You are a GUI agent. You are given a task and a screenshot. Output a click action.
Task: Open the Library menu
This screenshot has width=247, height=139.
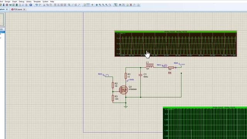coord(29,2)
